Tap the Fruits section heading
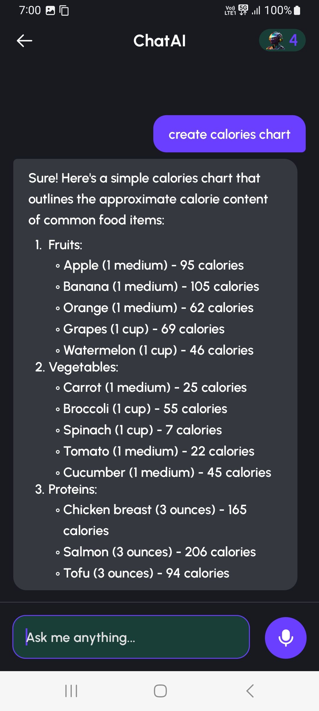319x711 pixels. click(65, 245)
